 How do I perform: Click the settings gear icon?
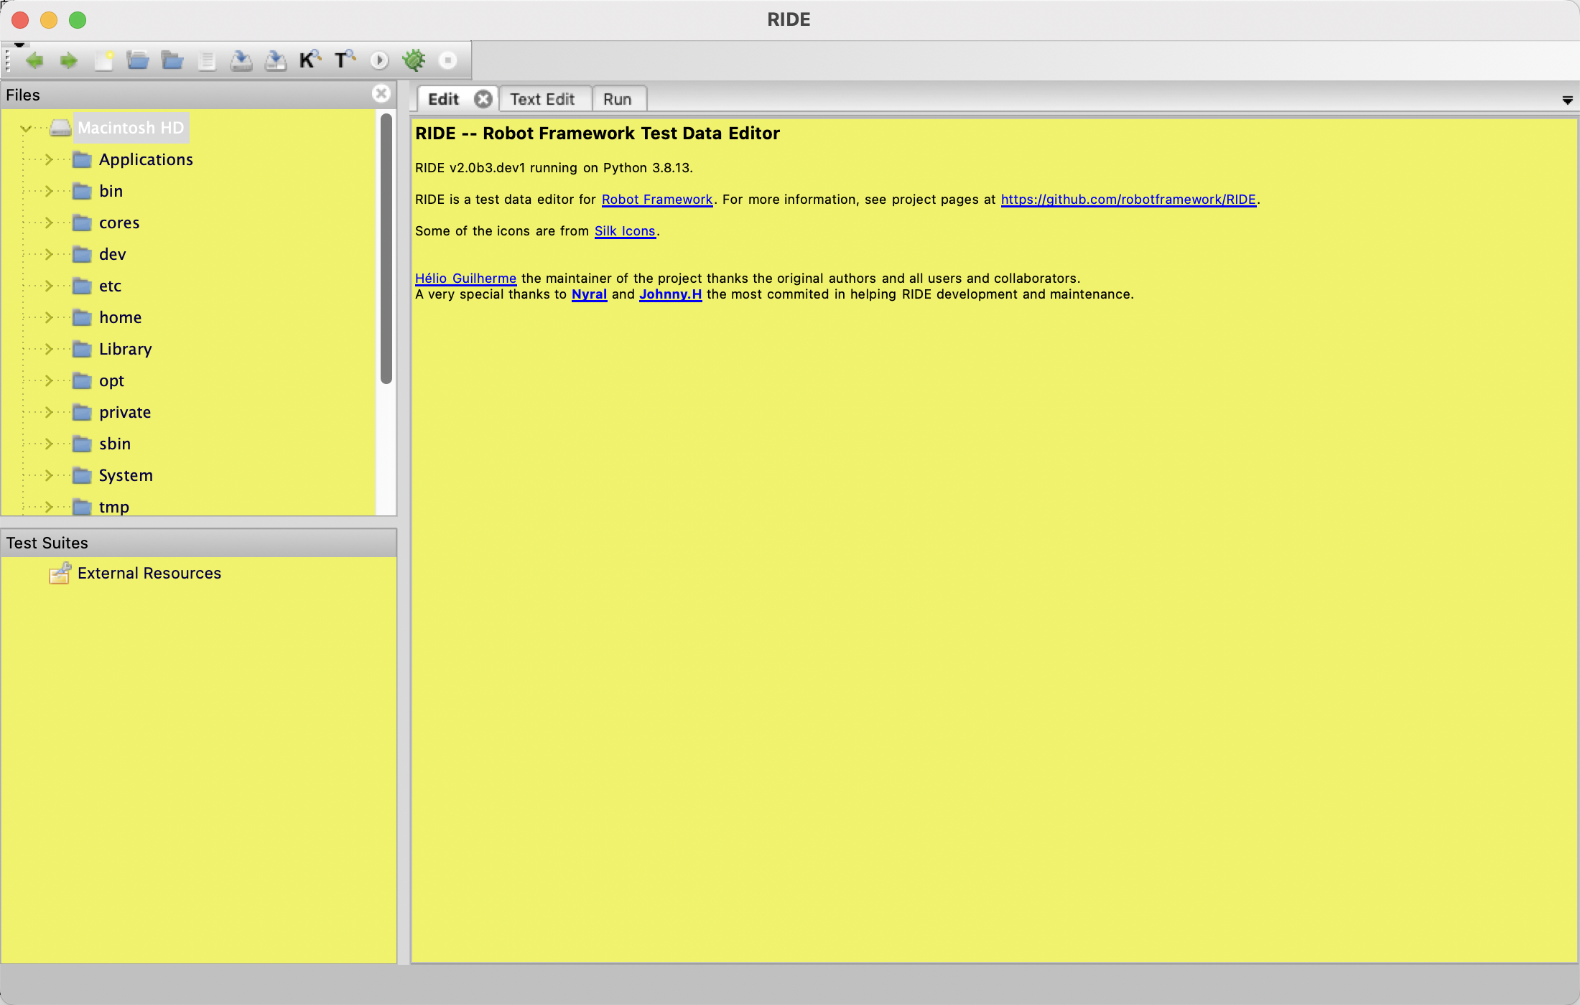[x=414, y=60]
